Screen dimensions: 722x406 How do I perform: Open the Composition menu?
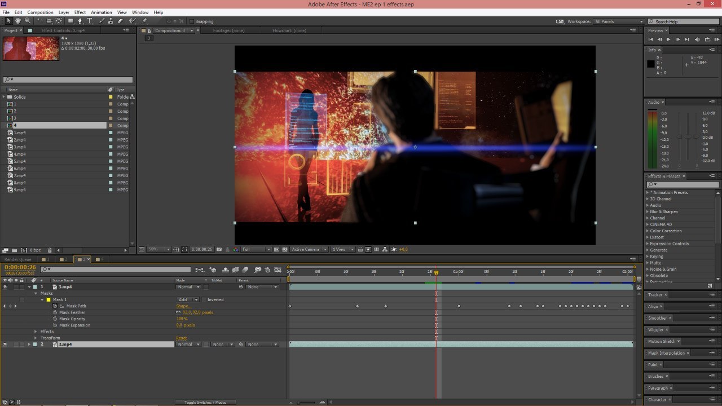coord(40,12)
